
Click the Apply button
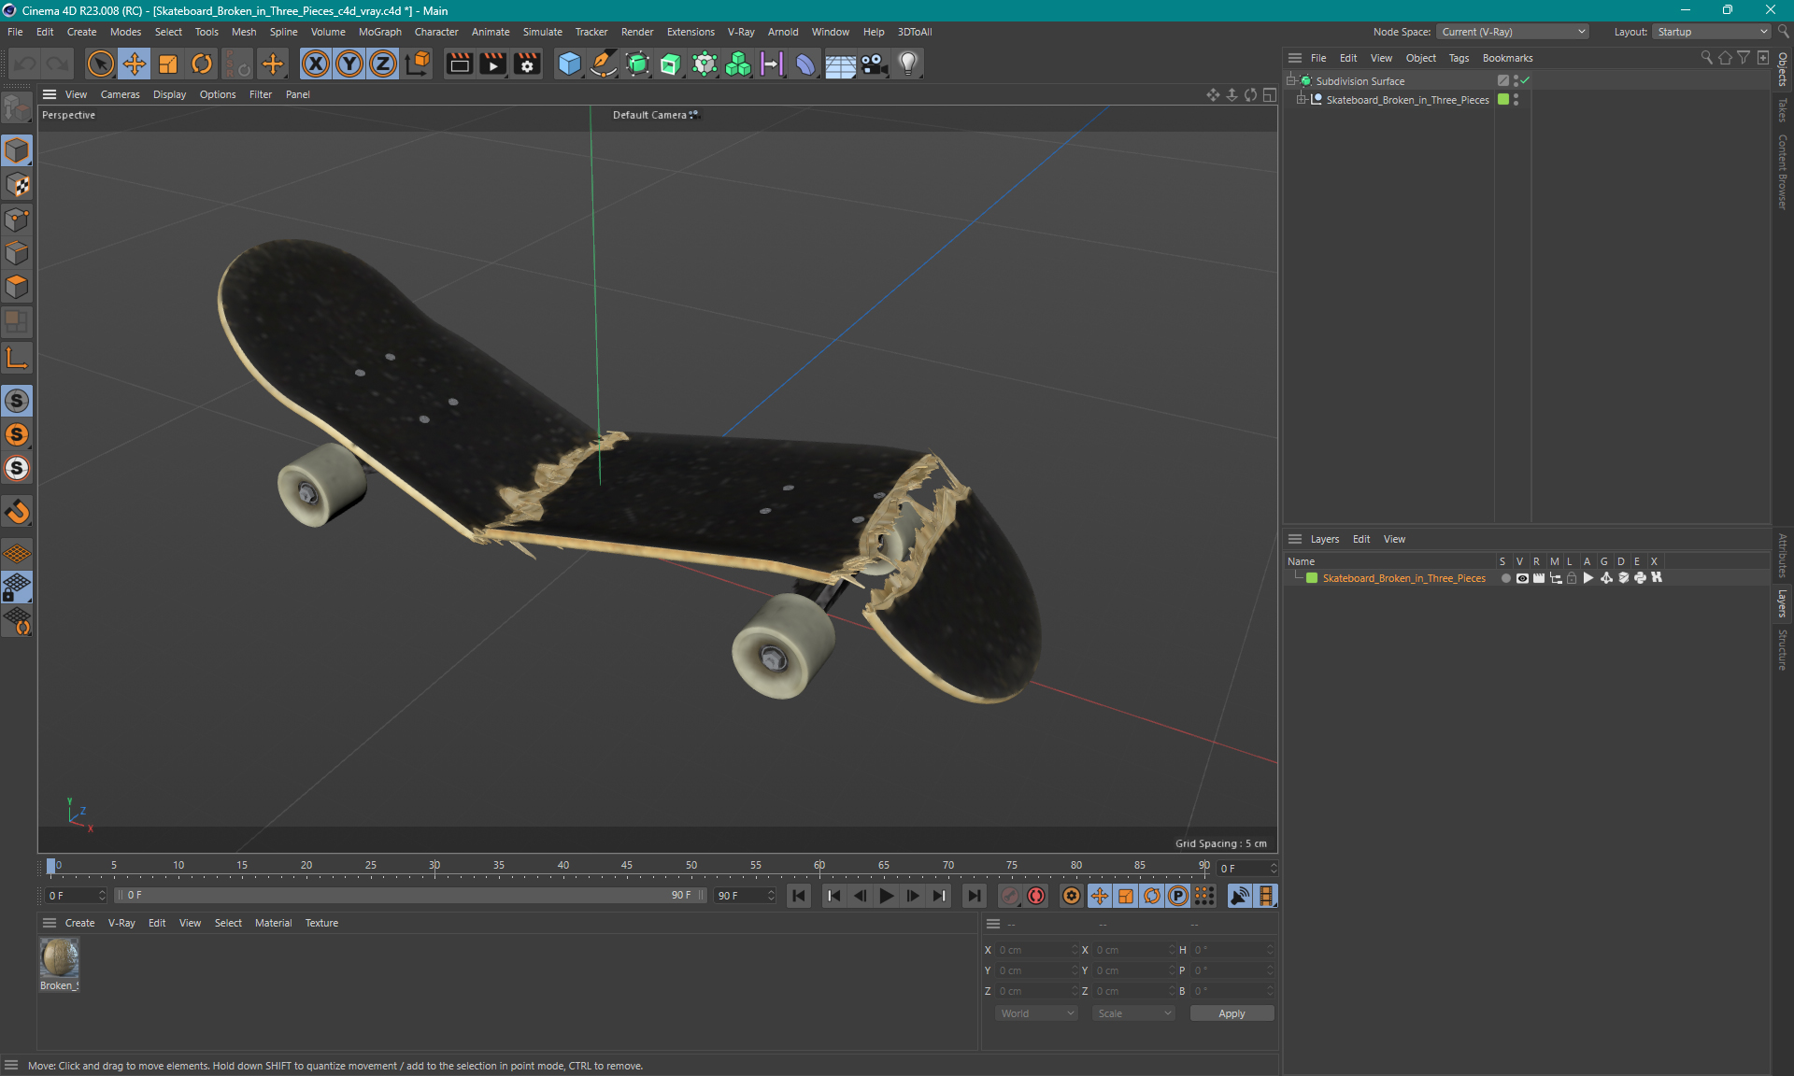1232,1013
